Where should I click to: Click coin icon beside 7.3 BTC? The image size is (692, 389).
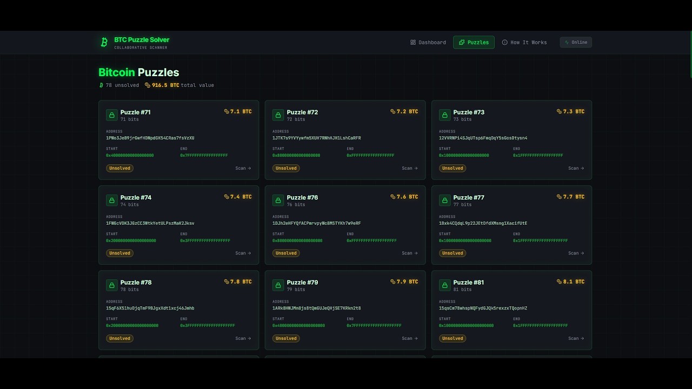(x=560, y=112)
